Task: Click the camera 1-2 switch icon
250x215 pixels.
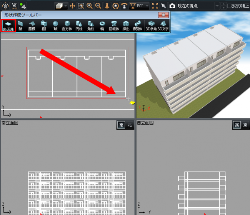Action: coord(14,6)
